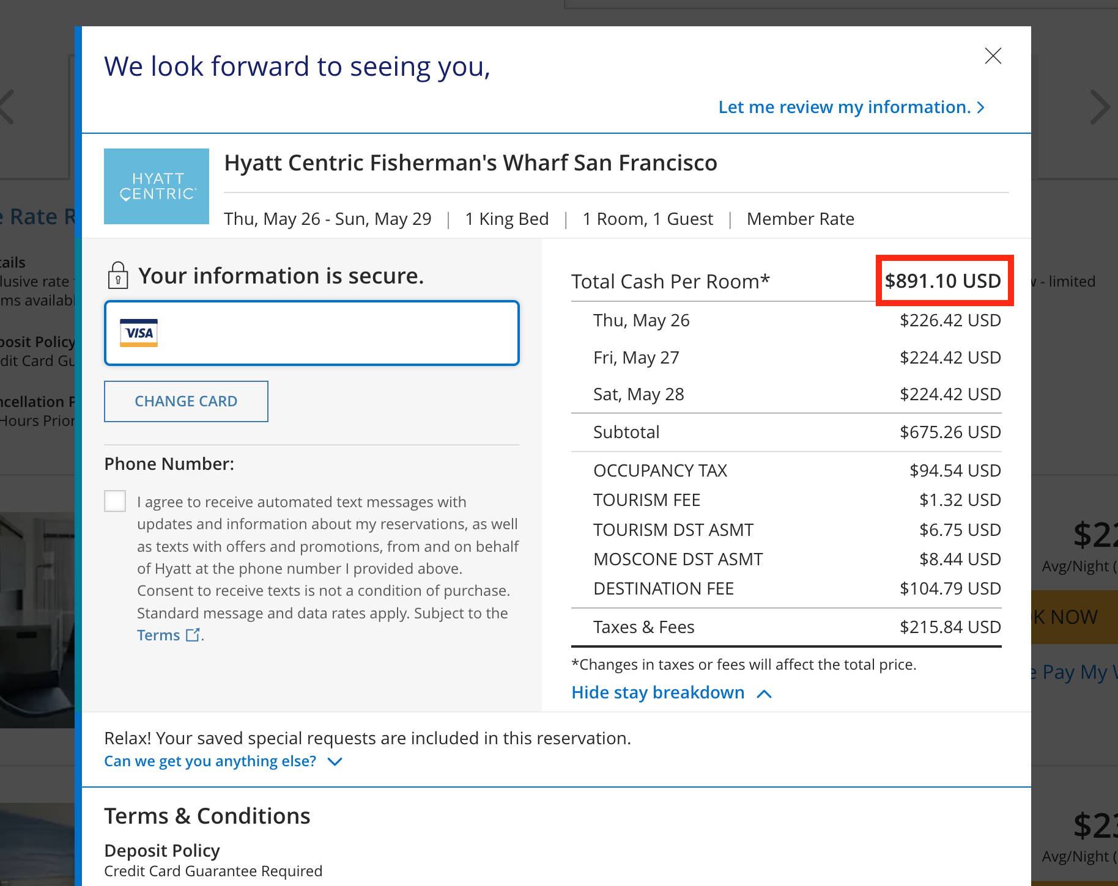Click the 1 King Bed label
1118x886 pixels.
click(507, 219)
